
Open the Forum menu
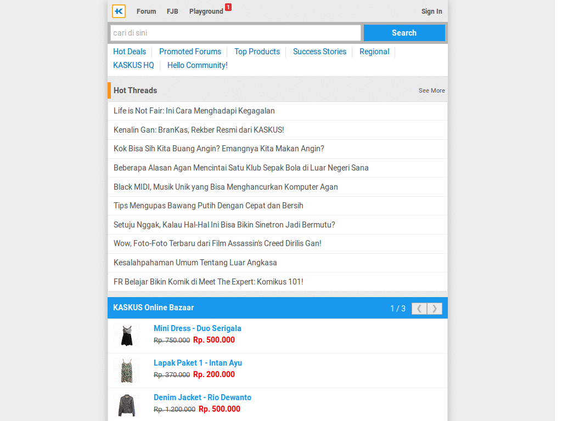coord(146,12)
